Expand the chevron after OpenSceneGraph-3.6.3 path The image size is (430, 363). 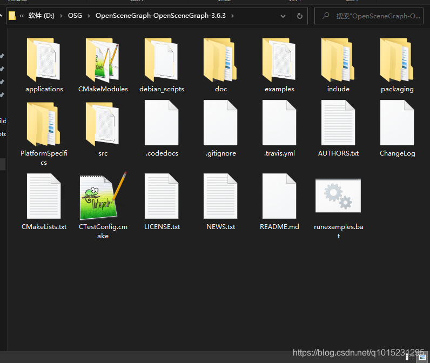[x=232, y=16]
